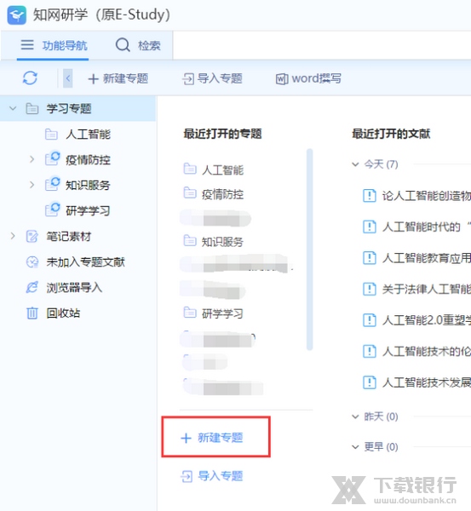Switch to the 检索 tab
Screen dimensions: 471x511
pos(138,45)
